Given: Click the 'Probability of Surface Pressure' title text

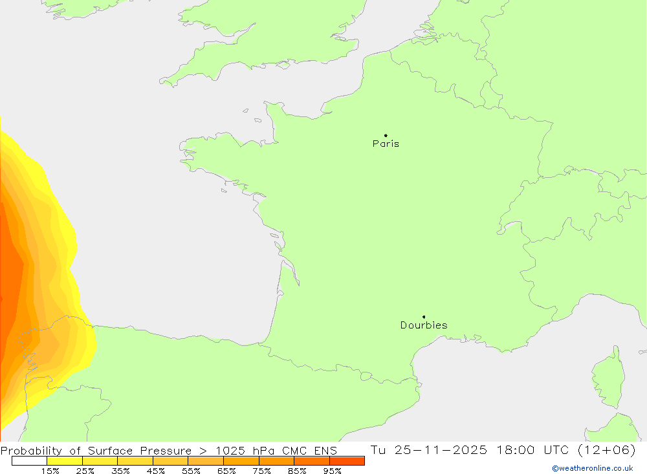Looking at the screenshot, I should [x=96, y=451].
